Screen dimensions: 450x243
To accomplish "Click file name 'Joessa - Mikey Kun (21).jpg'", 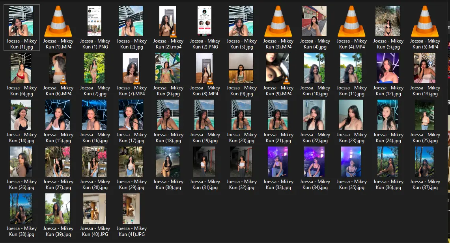I will click(x=278, y=137).
